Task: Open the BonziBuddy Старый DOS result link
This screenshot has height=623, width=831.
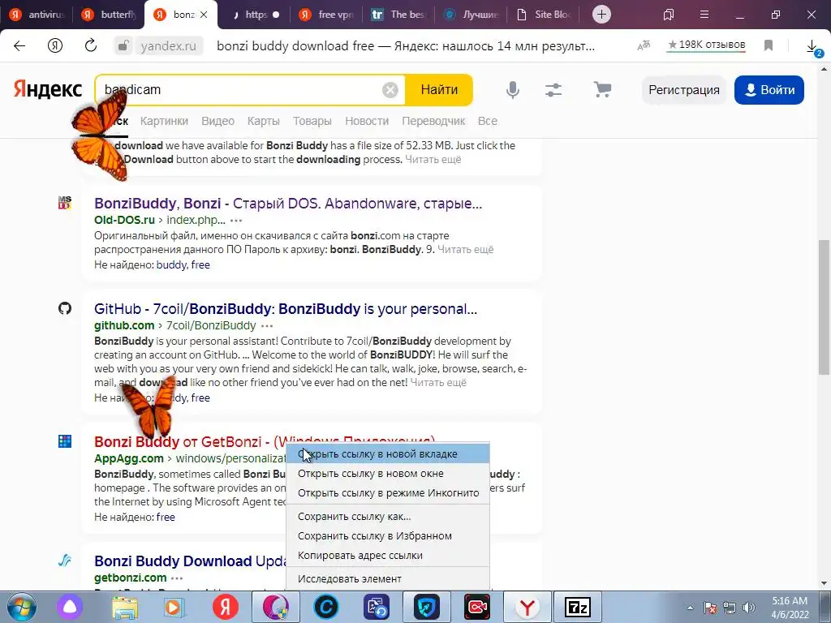Action: 288,204
